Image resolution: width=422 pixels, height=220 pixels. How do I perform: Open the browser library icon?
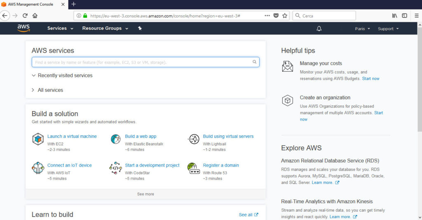coord(394,16)
